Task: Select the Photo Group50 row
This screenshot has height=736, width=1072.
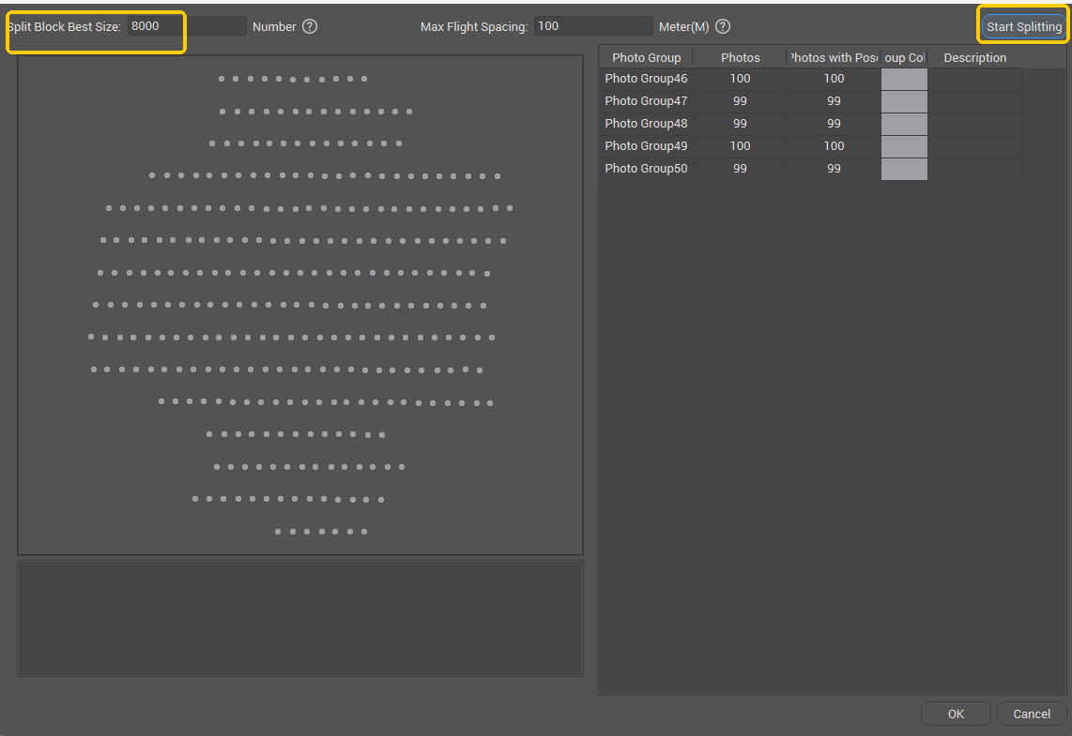Action: pos(646,169)
